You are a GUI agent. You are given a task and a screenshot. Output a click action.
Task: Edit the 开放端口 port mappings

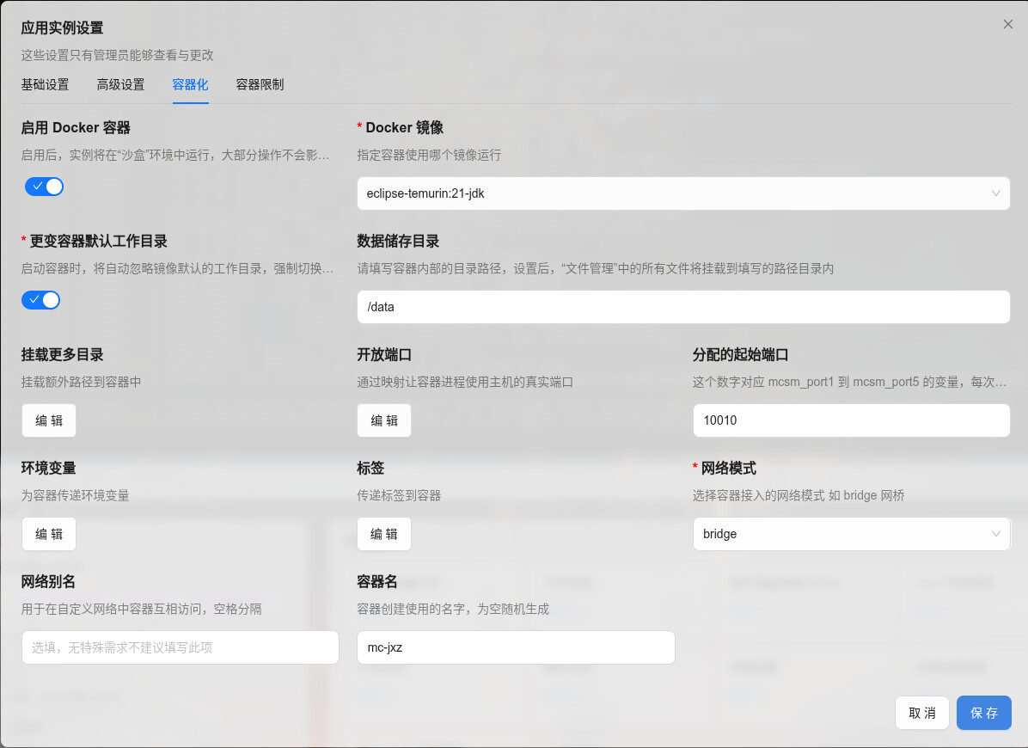pyautogui.click(x=384, y=420)
